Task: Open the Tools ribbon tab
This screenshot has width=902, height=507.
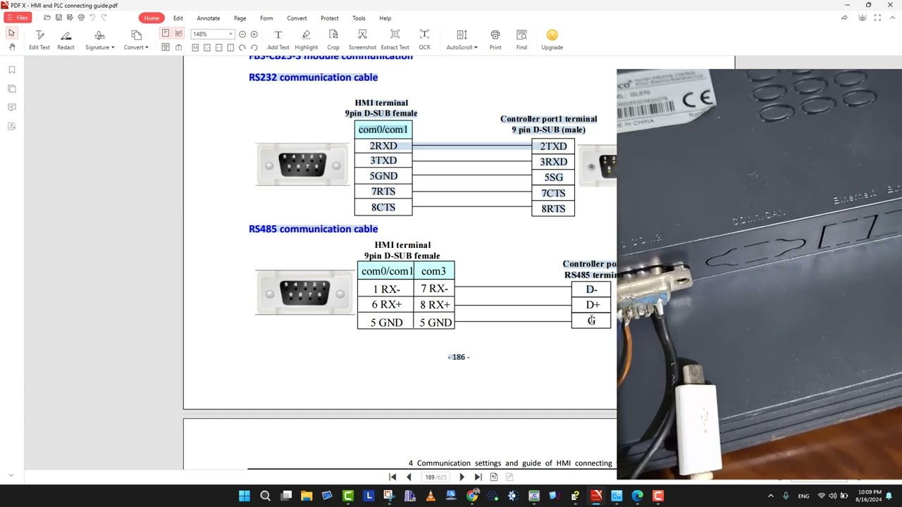Action: pos(359,18)
